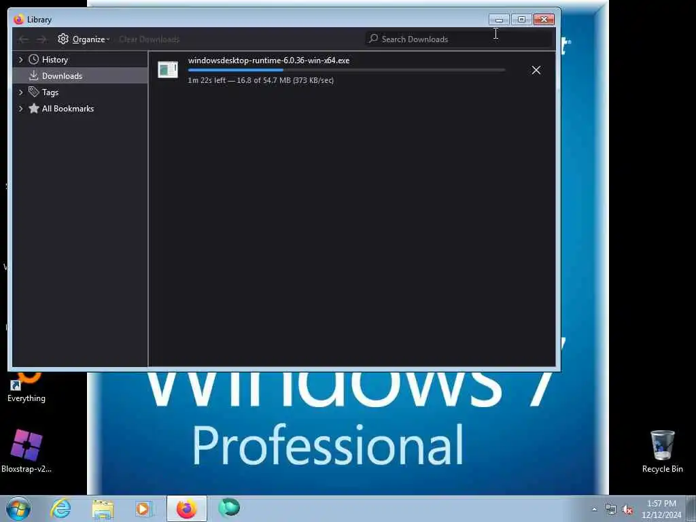Image resolution: width=696 pixels, height=522 pixels.
Task: Go forward with the right arrow
Action: pyautogui.click(x=41, y=39)
